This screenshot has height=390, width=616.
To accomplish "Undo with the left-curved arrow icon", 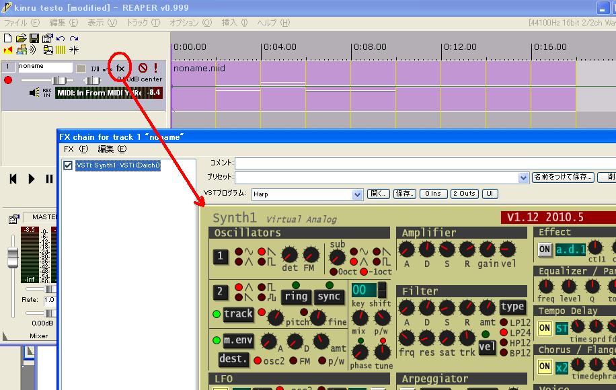I will (61, 38).
